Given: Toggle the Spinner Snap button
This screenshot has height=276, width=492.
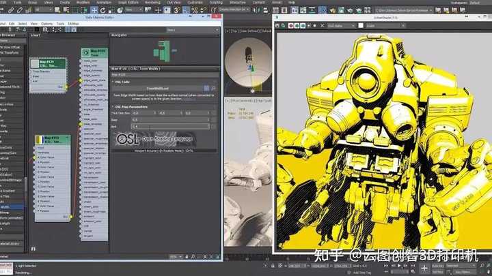Looking at the screenshot, I should [x=204, y=10].
